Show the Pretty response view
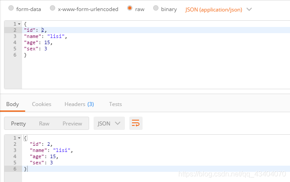290x182 pixels. tap(18, 124)
